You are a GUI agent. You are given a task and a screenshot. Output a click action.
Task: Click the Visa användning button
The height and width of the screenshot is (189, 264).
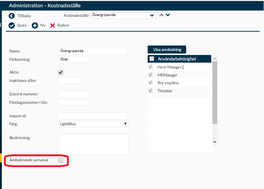click(167, 50)
